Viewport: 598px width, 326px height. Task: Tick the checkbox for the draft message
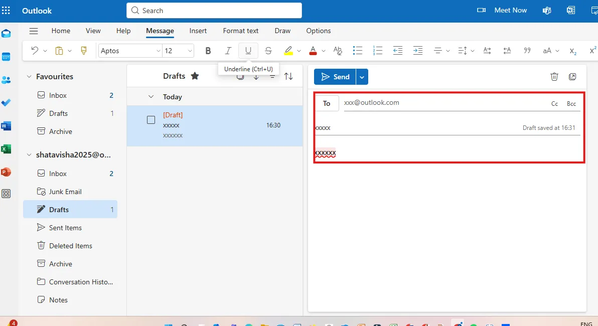tap(151, 120)
